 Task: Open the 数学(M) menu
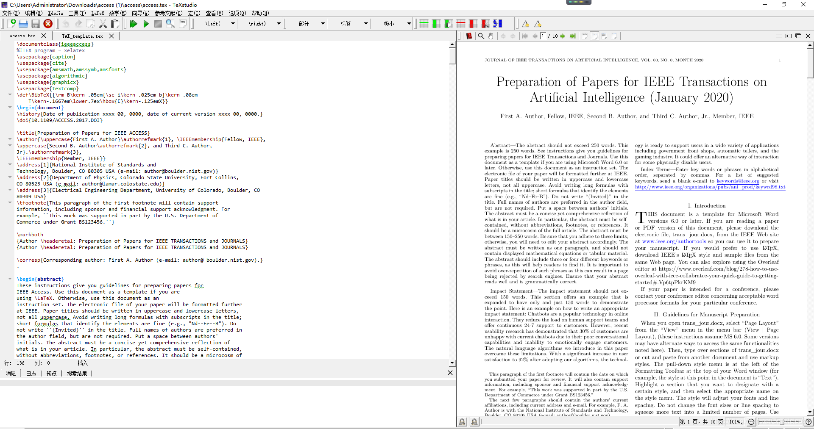click(x=117, y=13)
